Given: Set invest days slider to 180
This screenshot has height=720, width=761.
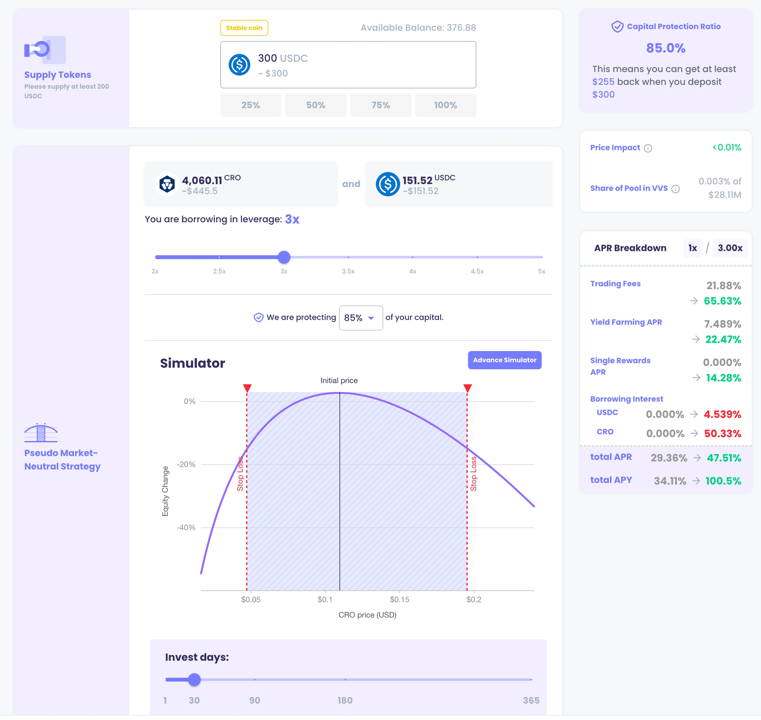Looking at the screenshot, I should pos(345,680).
